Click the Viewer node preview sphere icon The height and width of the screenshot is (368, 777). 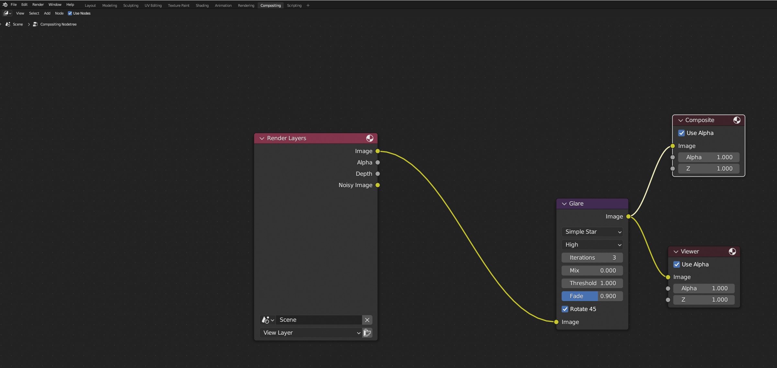point(732,251)
